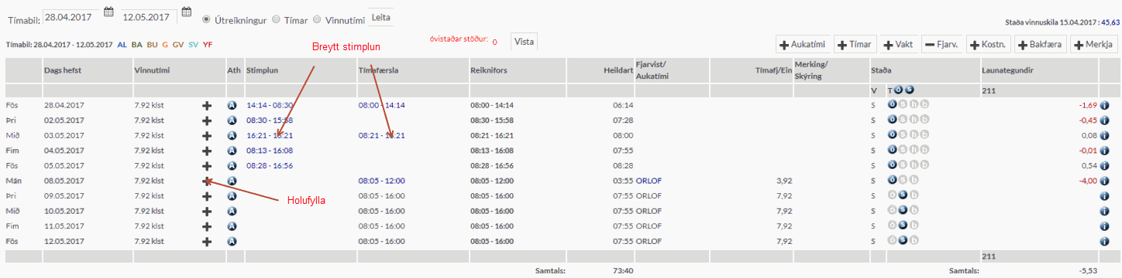Open the end date calendar picker

[186, 12]
